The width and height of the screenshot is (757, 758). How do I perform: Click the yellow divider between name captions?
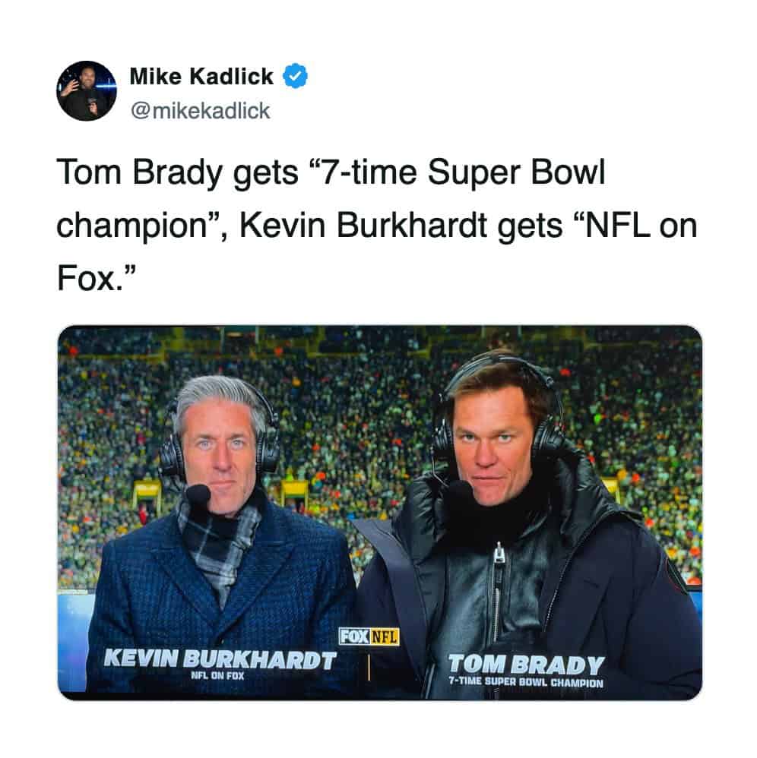point(369,666)
